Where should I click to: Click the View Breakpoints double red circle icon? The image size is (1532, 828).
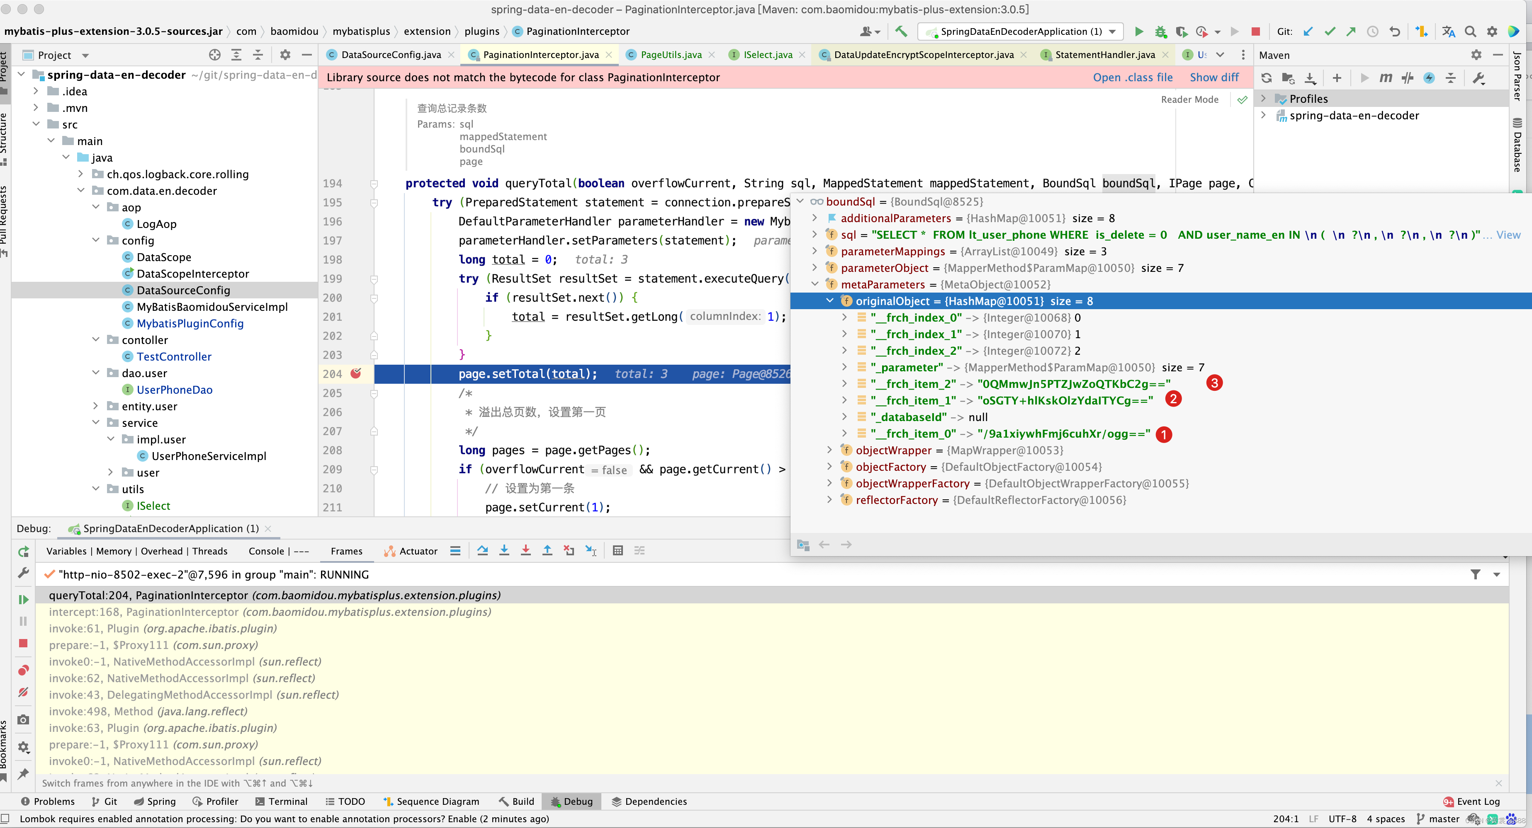tap(23, 670)
